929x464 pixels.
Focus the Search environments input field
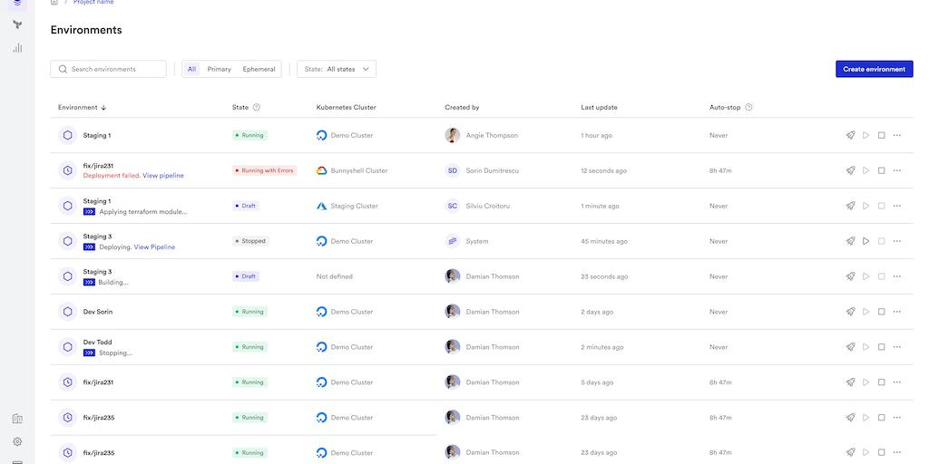(109, 69)
